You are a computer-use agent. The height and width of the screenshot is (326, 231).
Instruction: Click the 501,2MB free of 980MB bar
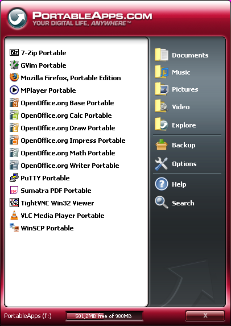pos(104,316)
